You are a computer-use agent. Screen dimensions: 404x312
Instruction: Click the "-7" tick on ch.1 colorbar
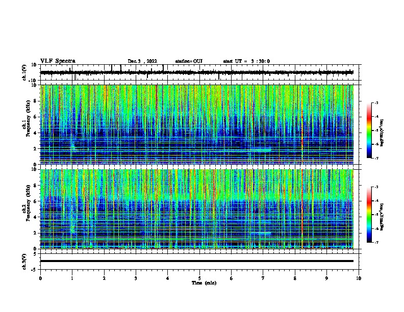[x=376, y=158]
